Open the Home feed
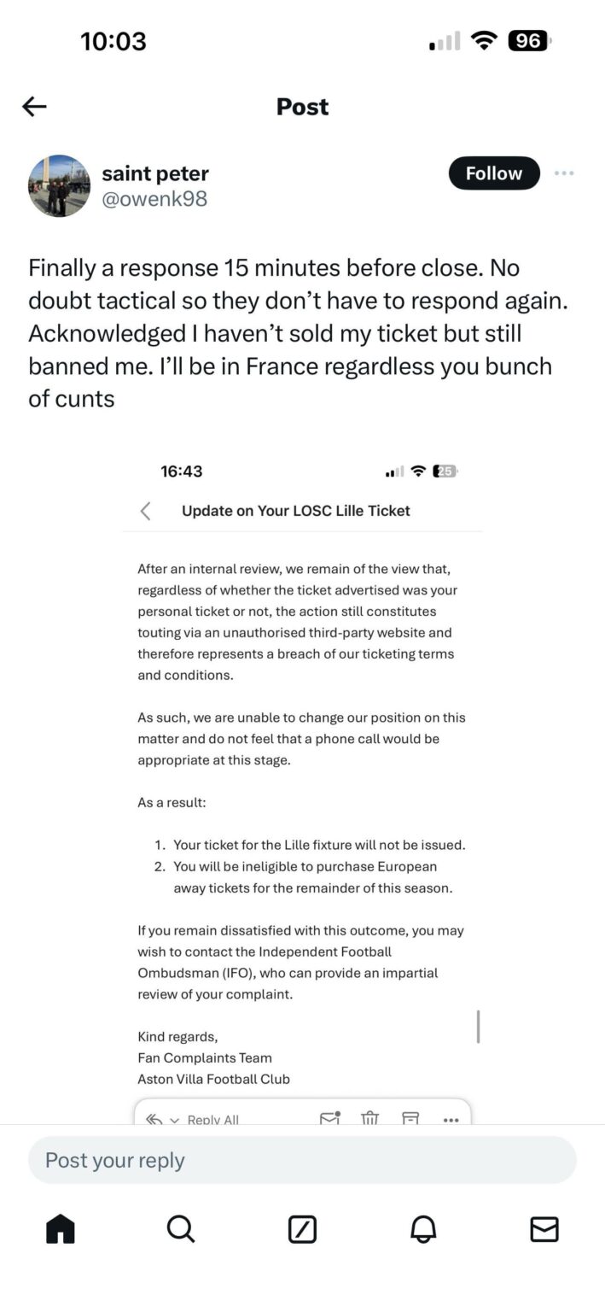Image resolution: width=605 pixels, height=1312 pixels. 59,1230
